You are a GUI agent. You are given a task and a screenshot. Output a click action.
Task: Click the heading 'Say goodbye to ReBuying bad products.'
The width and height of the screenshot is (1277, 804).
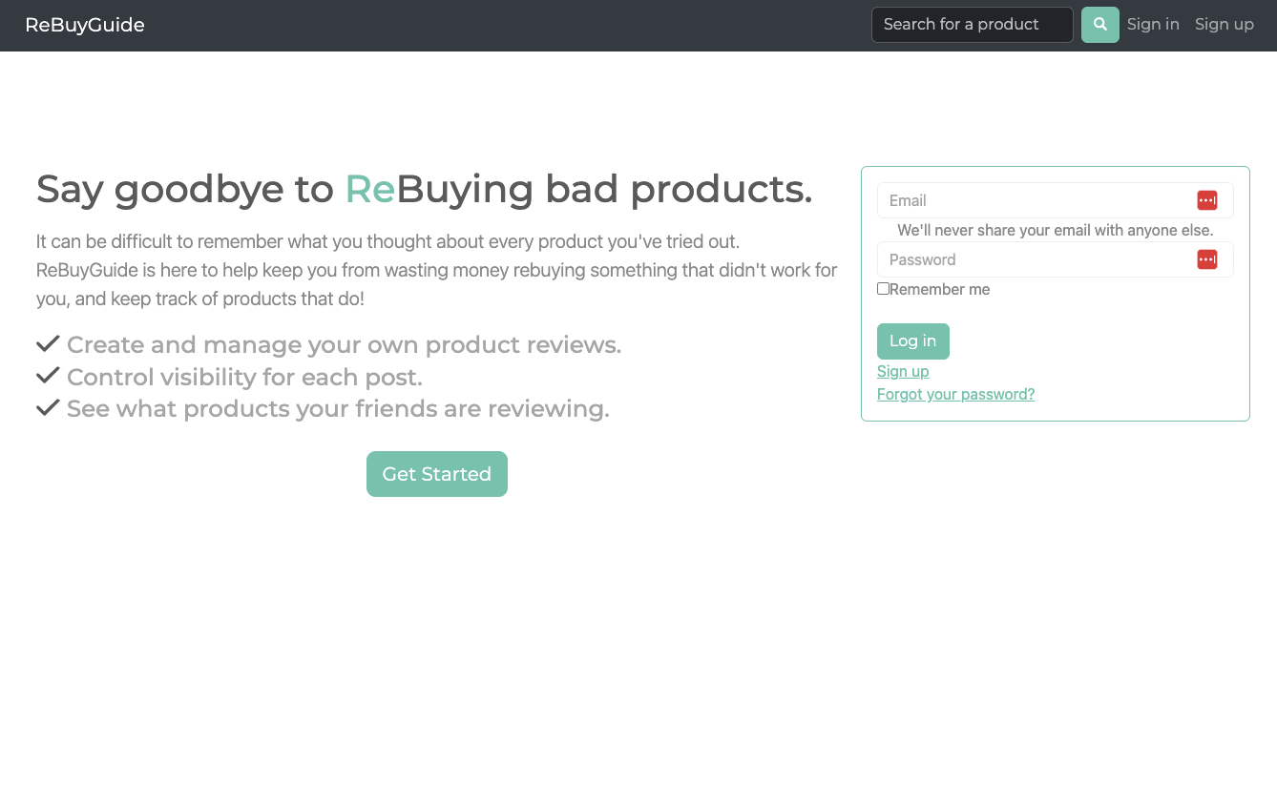click(x=425, y=190)
